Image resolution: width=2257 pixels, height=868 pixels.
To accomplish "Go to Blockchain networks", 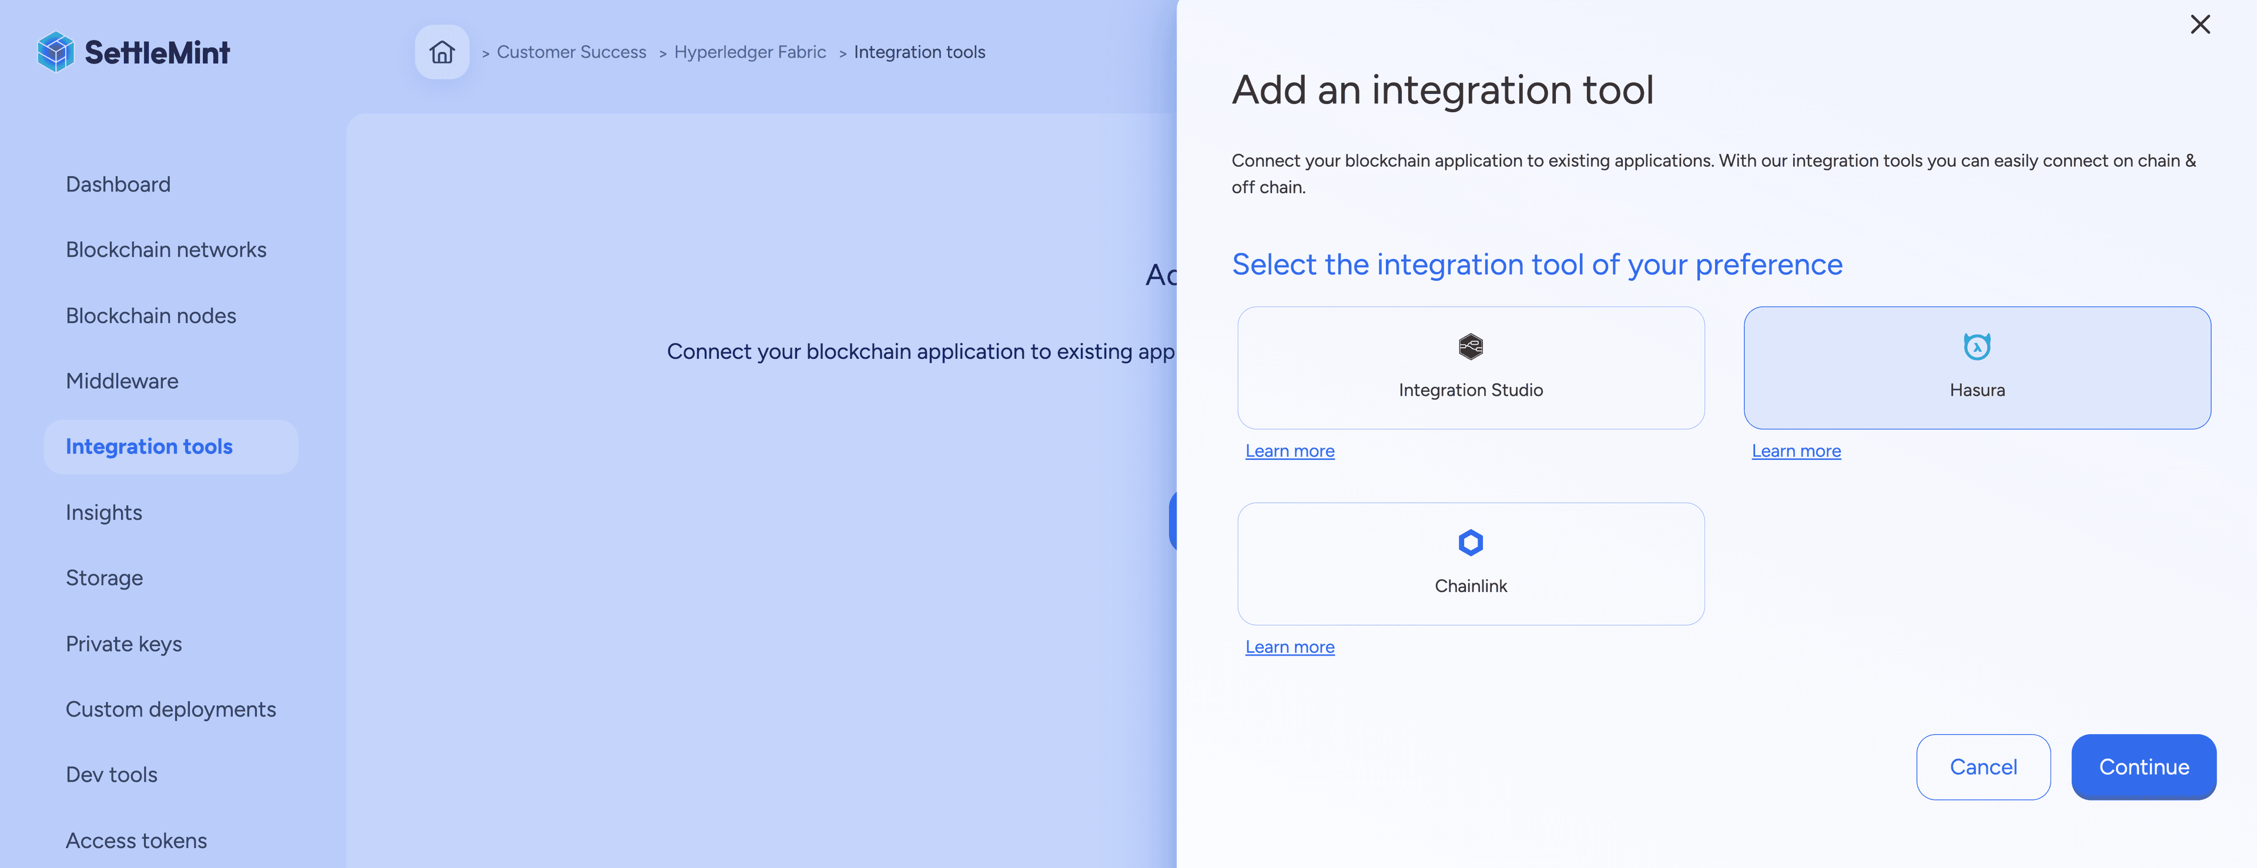I will pyautogui.click(x=166, y=251).
